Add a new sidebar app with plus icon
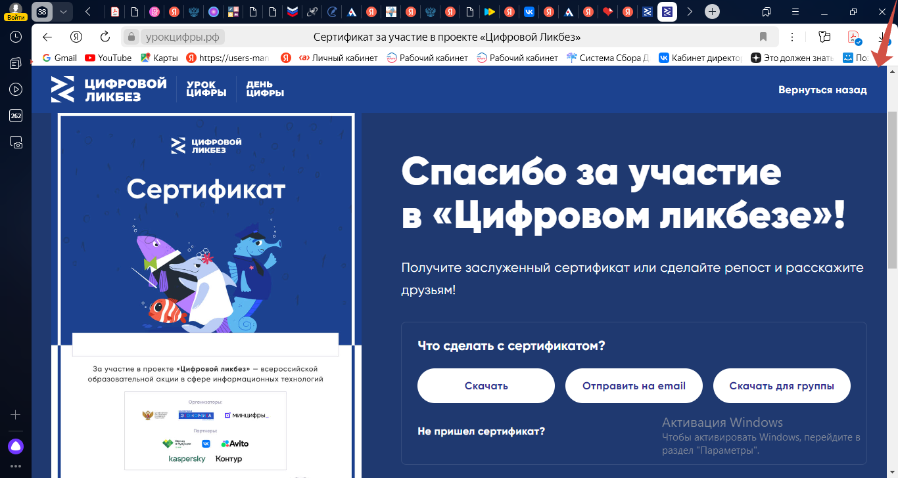The width and height of the screenshot is (898, 478). 16,415
